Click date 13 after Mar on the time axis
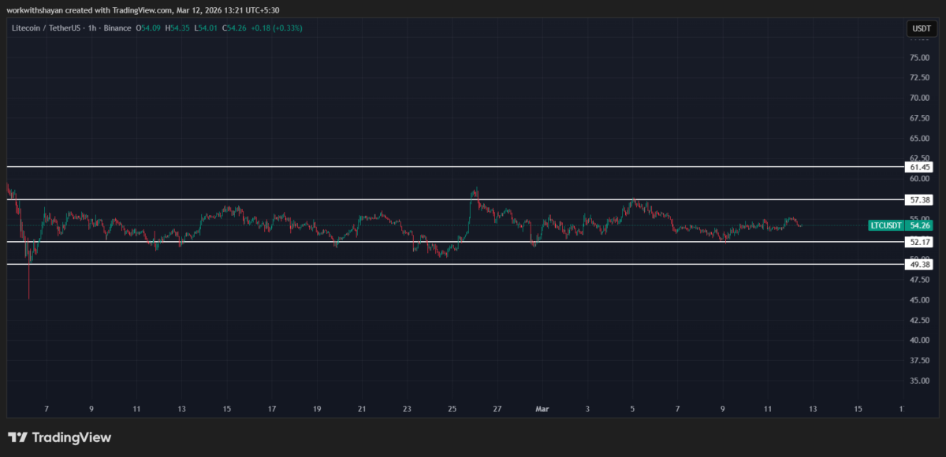The width and height of the screenshot is (946, 457). tap(813, 409)
